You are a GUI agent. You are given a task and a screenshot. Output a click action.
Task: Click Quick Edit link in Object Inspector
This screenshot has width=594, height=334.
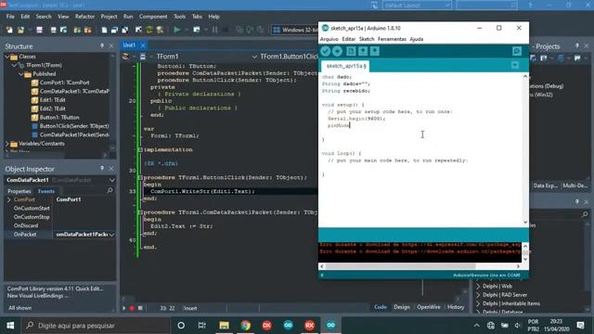tap(89, 289)
